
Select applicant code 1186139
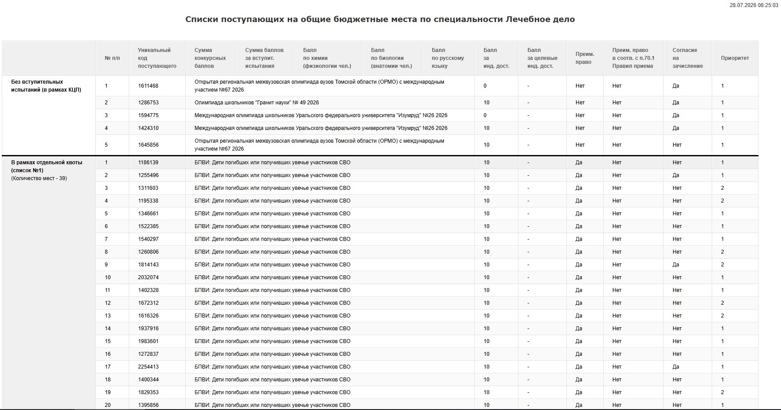click(148, 163)
